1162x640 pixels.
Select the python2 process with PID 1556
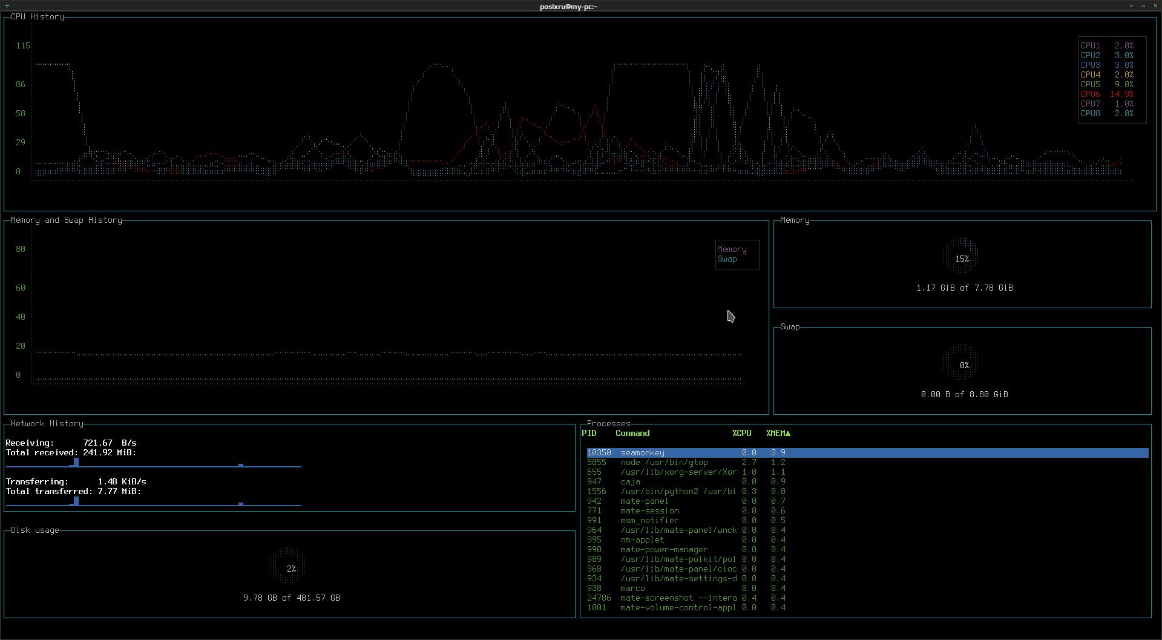click(x=867, y=492)
